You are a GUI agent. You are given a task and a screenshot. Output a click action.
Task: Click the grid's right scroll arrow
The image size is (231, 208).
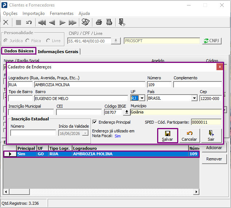click(196, 192)
